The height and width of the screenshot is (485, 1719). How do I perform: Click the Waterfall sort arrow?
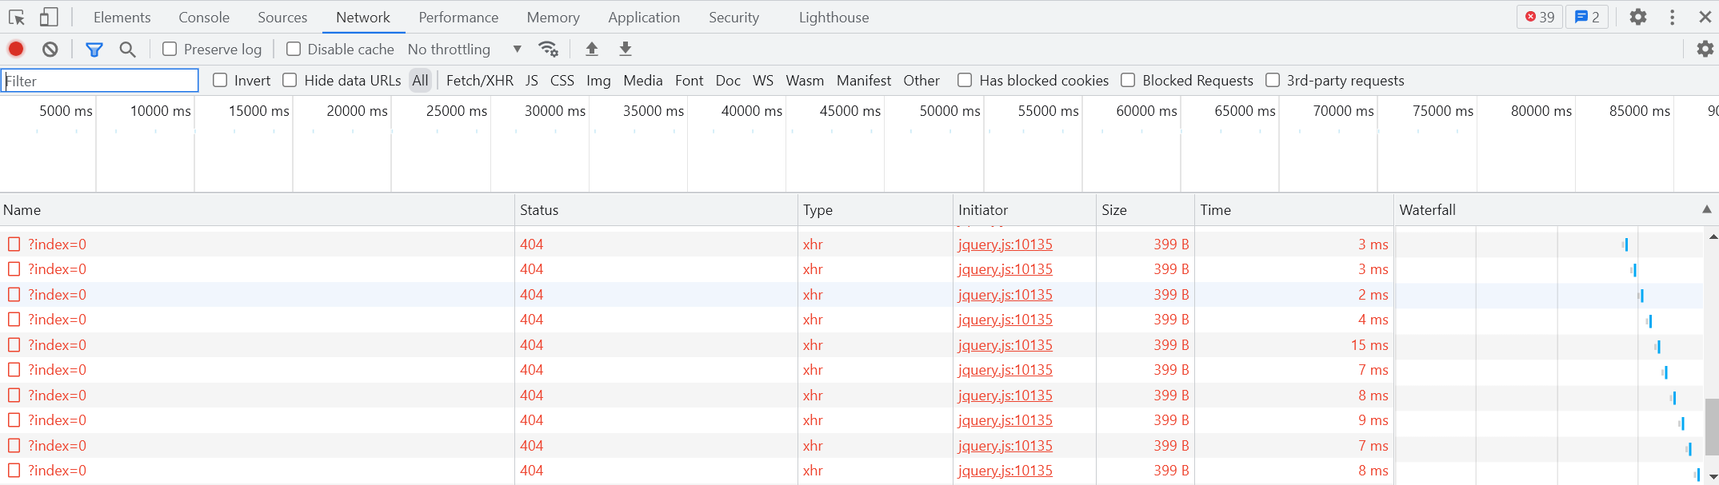coord(1706,209)
